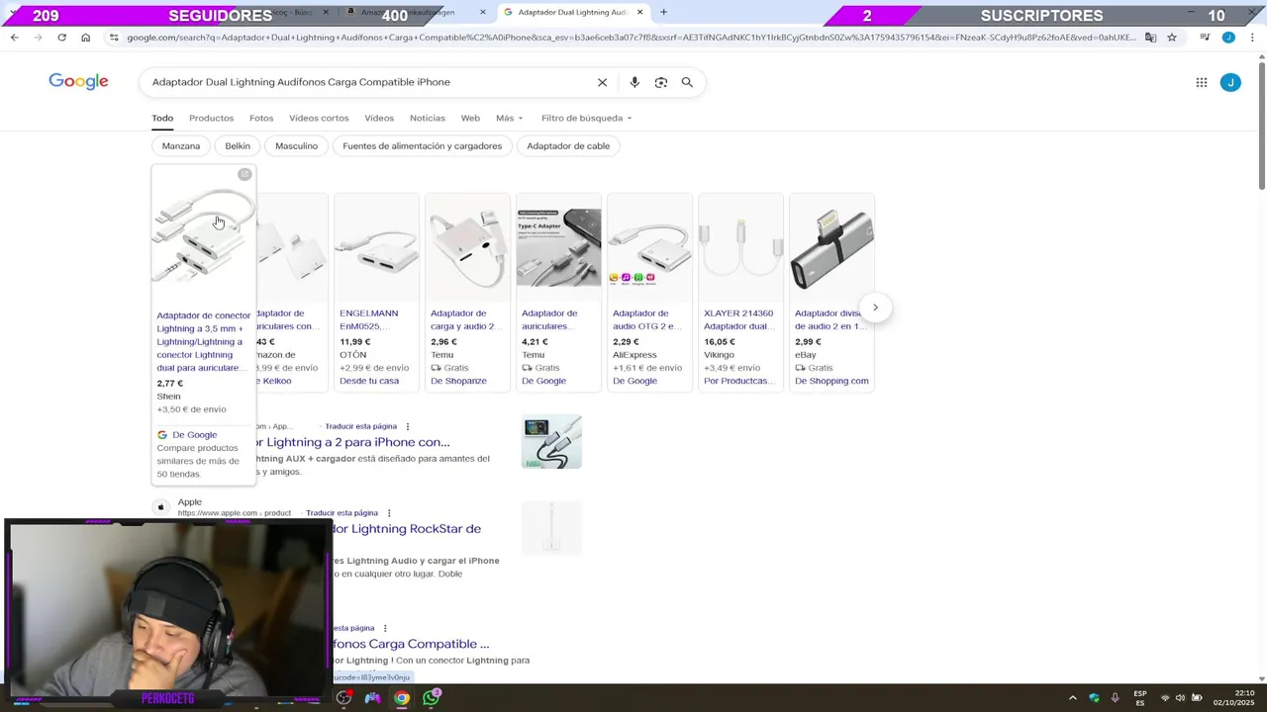This screenshot has width=1267, height=712.
Task: Apply the Adaptador de cable chip
Action: coord(568,145)
